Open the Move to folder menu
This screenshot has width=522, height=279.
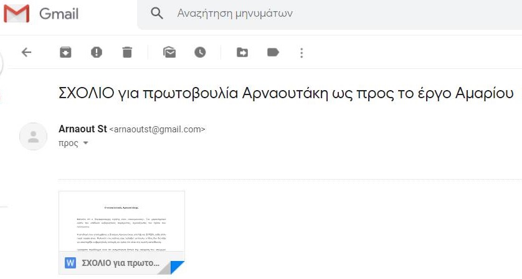pos(242,53)
